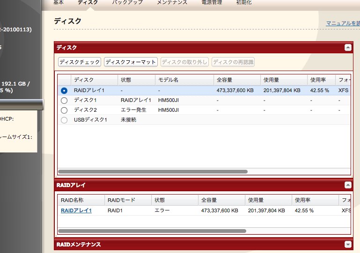Click the RAID array table horizontal scrollbar
This screenshot has width=360, height=253.
(152, 231)
